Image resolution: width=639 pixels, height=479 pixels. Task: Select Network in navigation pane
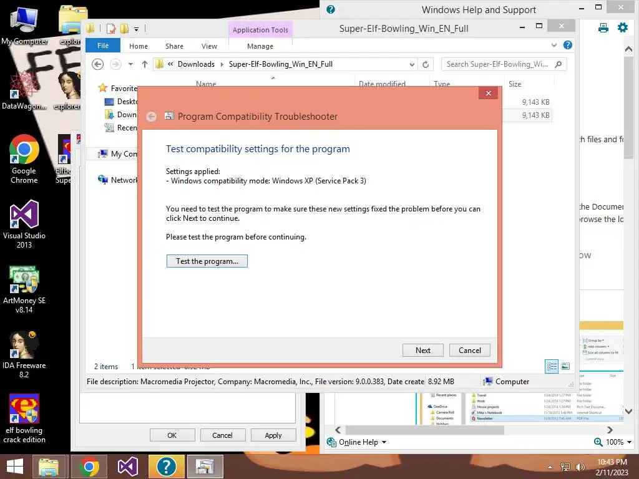coord(124,180)
